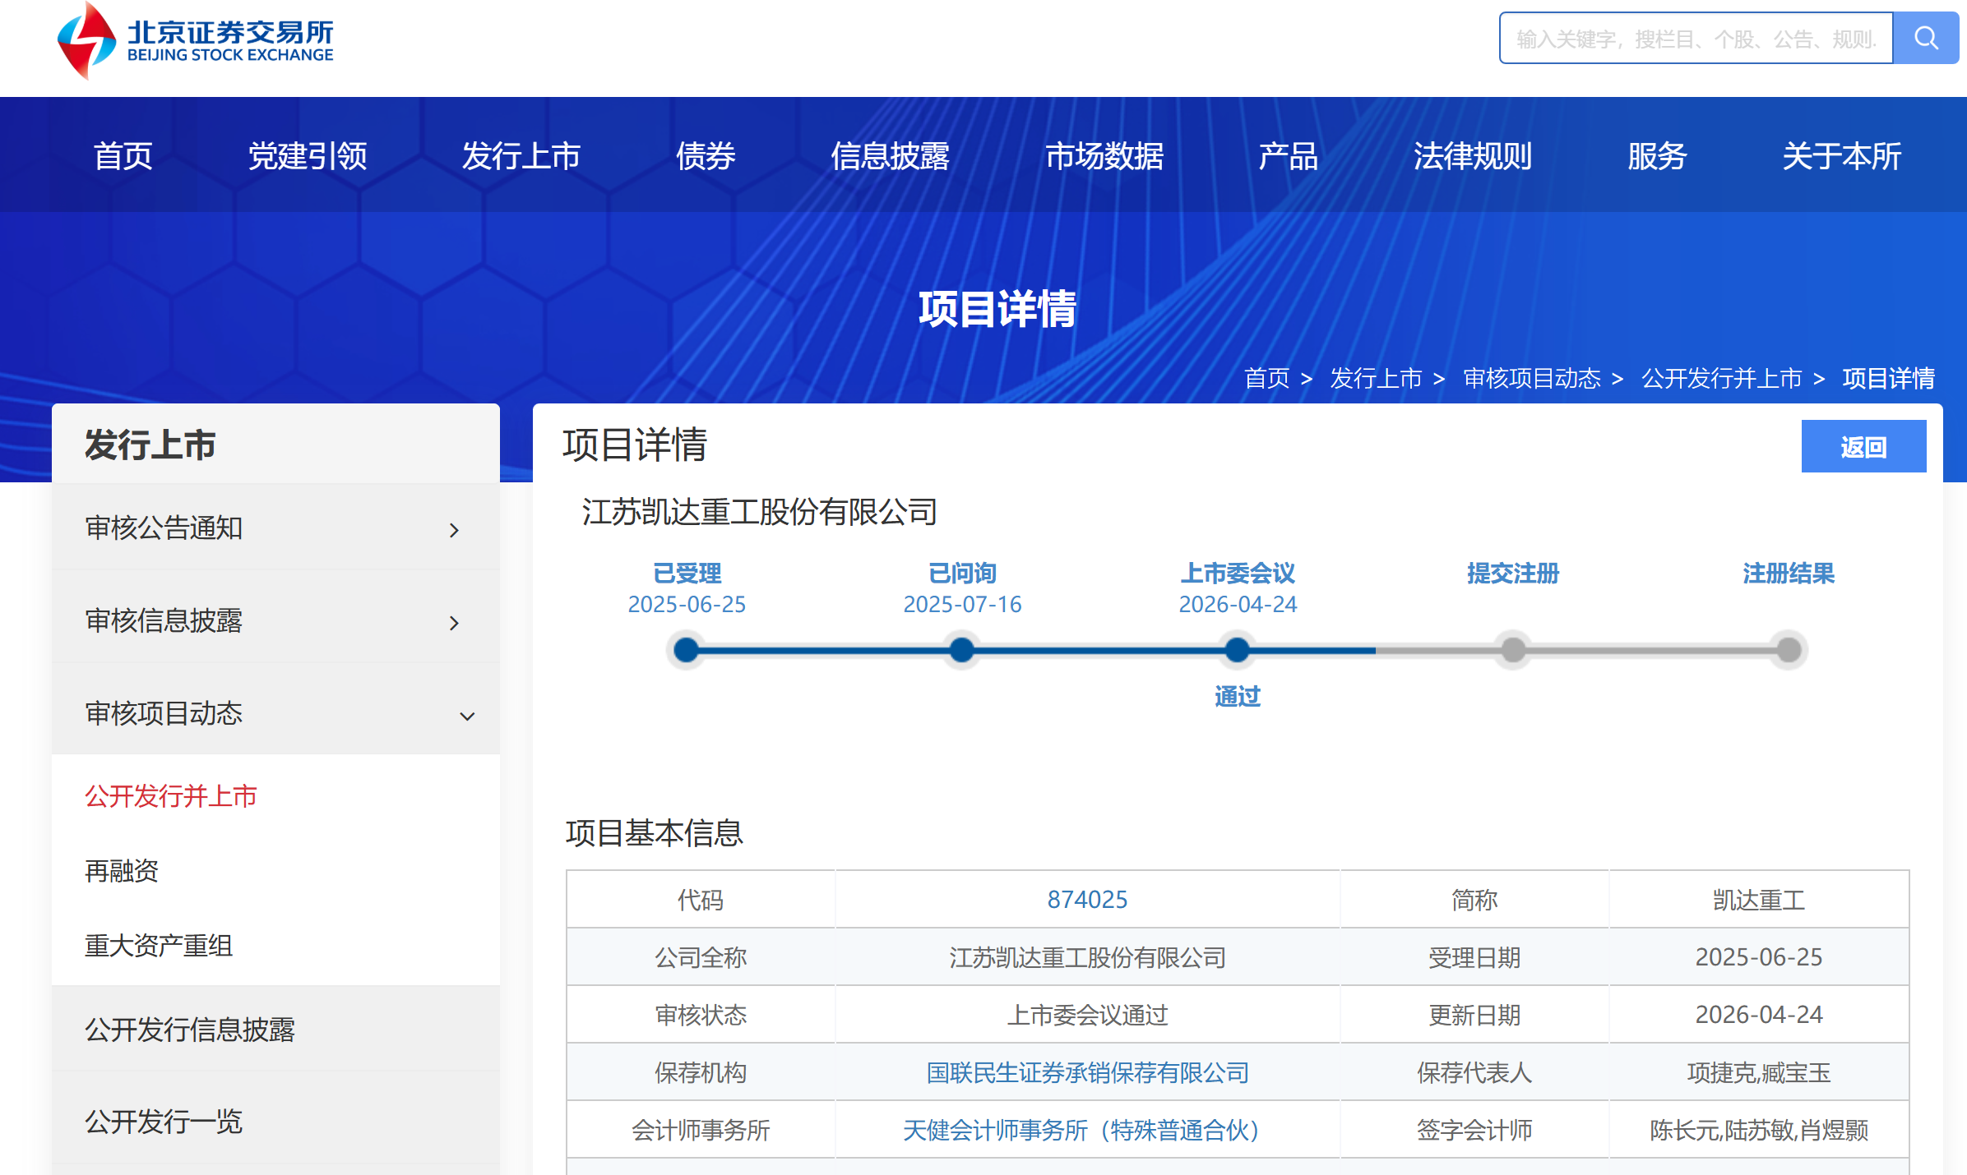Click the search magnifier icon
The height and width of the screenshot is (1175, 1967).
click(x=1925, y=38)
